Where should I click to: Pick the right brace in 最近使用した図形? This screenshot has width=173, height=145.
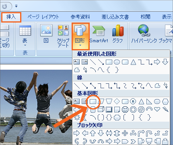[x=117, y=70]
